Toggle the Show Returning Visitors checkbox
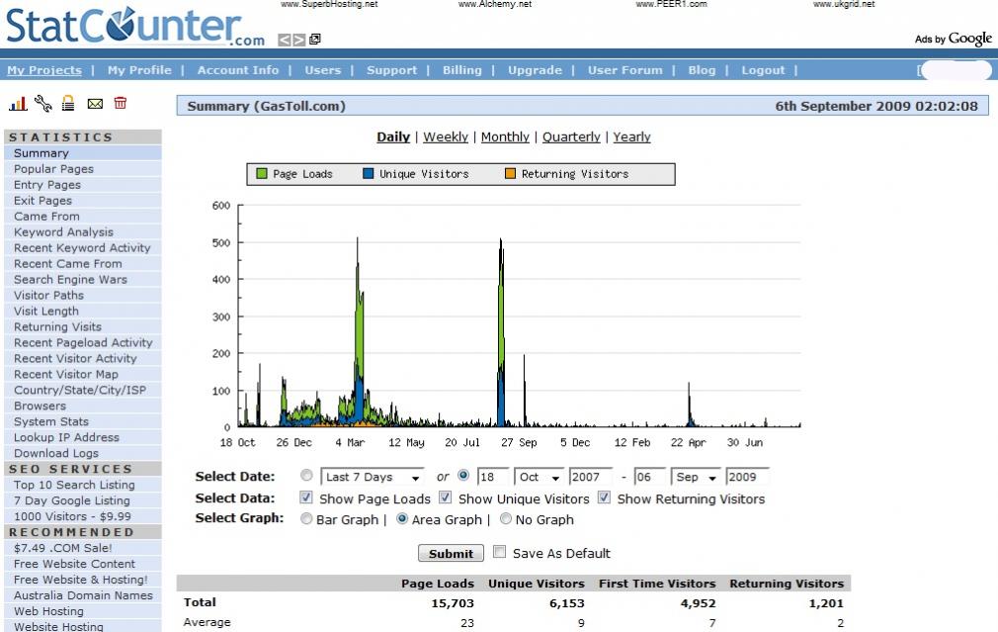This screenshot has height=632, width=998. pos(604,498)
